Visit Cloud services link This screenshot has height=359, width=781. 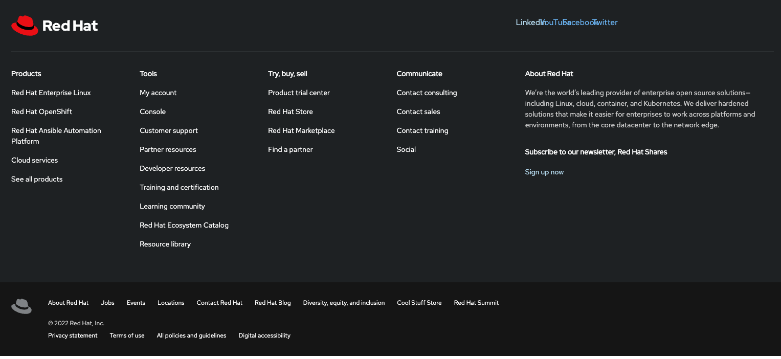coord(35,160)
